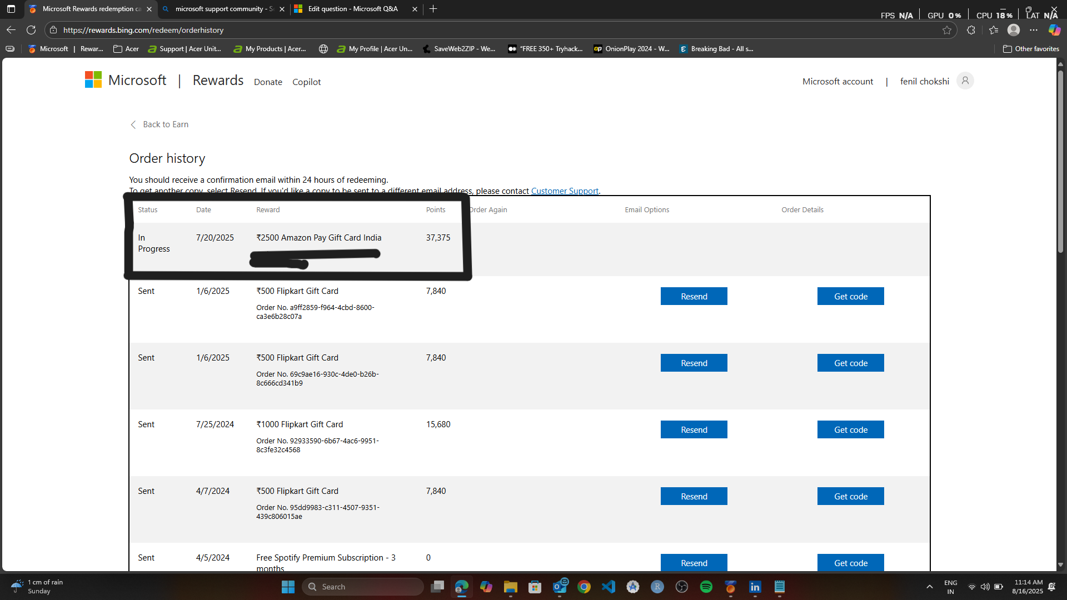The image size is (1067, 600).
Task: Go back using the browser back arrow
Action: (11, 30)
